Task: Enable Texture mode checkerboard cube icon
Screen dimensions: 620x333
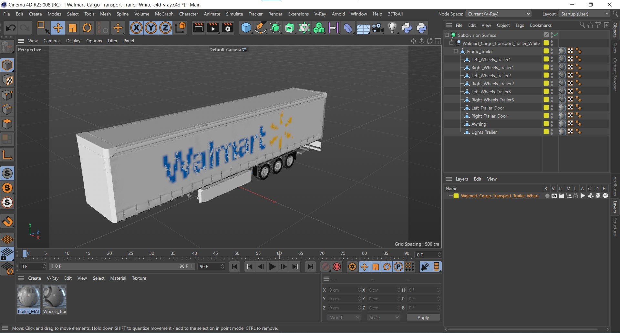Action: pos(7,80)
